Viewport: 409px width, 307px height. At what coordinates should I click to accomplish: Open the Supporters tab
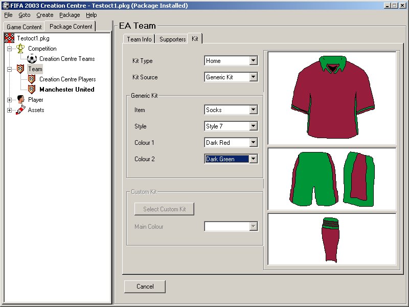172,39
